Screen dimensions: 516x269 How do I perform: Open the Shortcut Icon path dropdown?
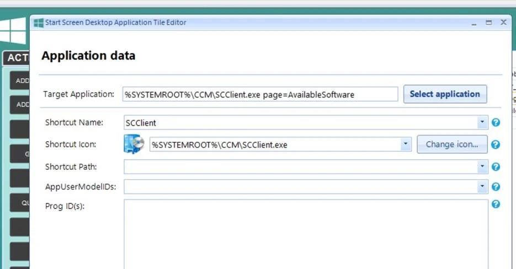coord(406,144)
